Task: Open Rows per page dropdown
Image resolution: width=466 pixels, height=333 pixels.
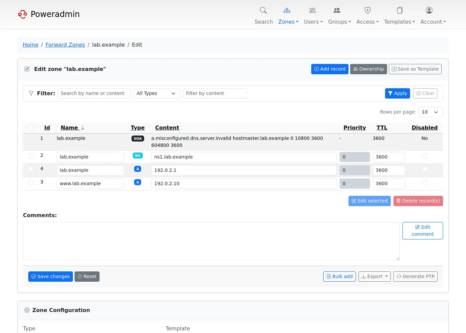Action: [x=431, y=112]
